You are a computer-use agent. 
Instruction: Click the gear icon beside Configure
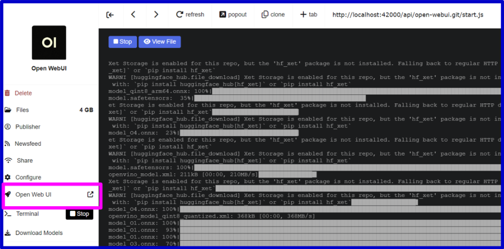point(8,177)
